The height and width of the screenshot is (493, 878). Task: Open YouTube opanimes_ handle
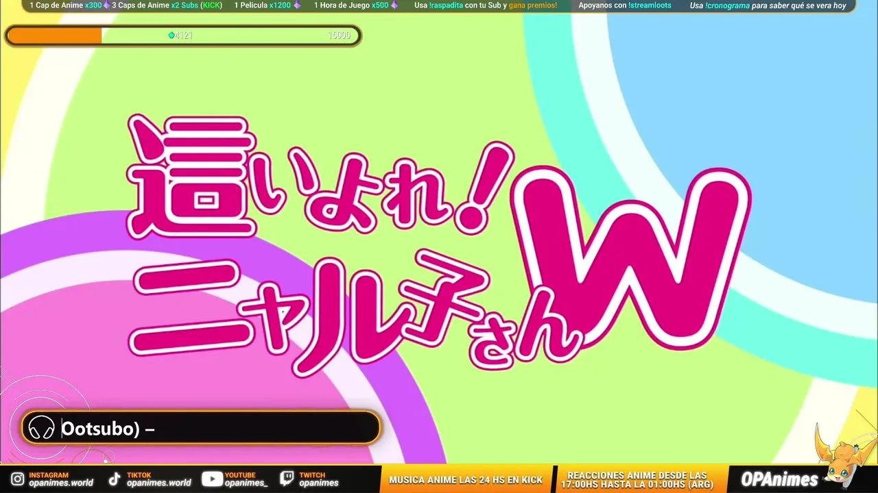click(246, 483)
